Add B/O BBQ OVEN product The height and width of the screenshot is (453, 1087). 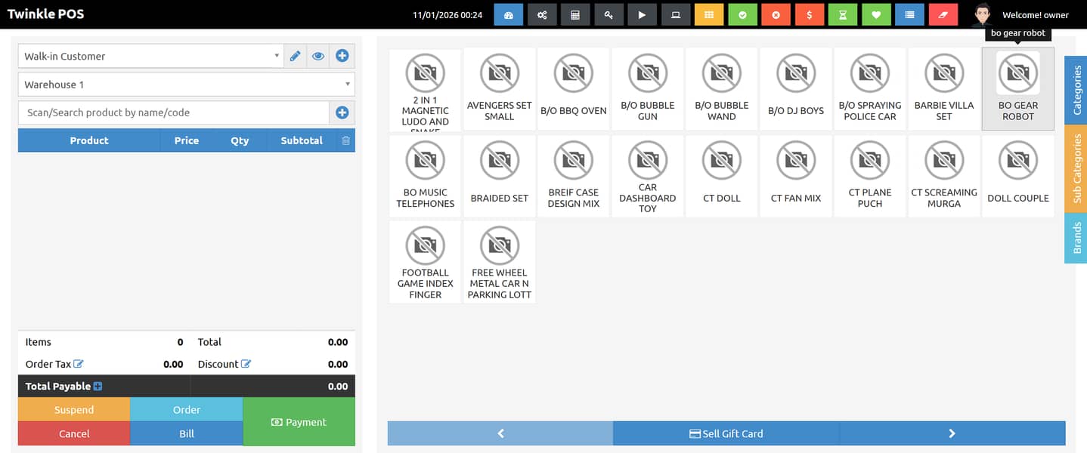pyautogui.click(x=574, y=89)
